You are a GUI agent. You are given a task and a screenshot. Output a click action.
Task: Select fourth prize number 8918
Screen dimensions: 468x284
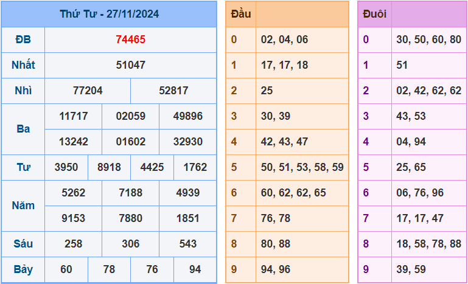coord(109,167)
